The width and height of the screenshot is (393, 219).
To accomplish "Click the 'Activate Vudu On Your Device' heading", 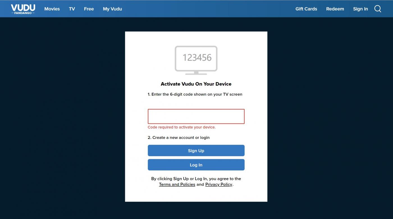I will 196,84.
